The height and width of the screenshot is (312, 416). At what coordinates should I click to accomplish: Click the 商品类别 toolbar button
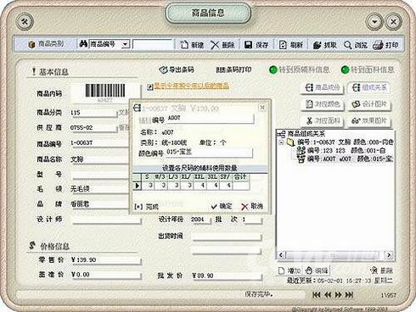click(x=46, y=44)
